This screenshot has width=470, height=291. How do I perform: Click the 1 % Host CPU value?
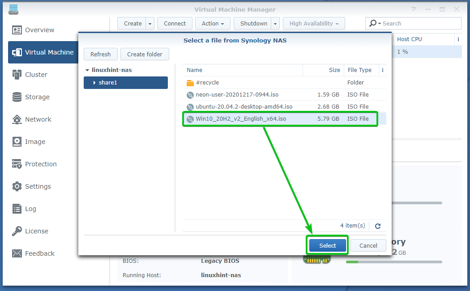coord(402,52)
